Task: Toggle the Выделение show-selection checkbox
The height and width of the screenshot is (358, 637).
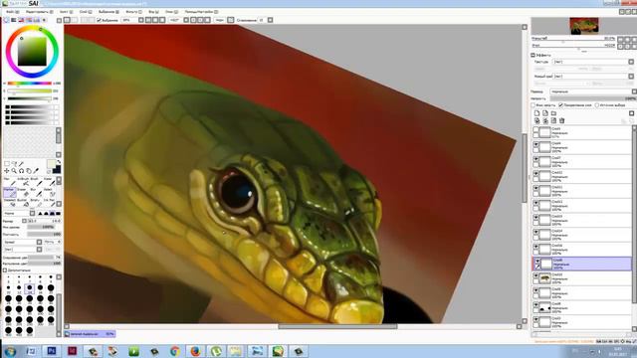Action: 99,20
